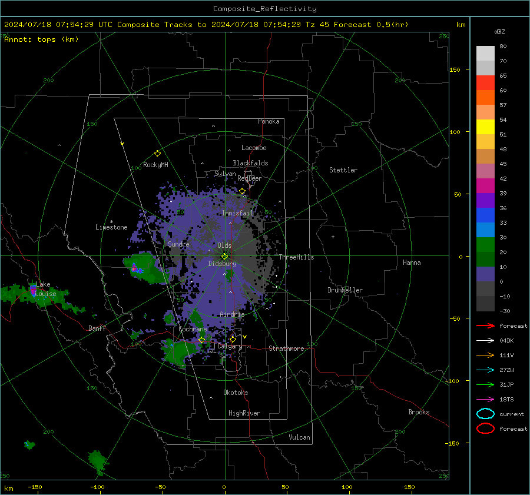Click the magenta storm core west of Sundre

(134, 268)
